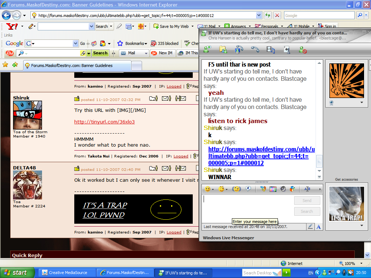
Task: Change the message font style
Action: [x=307, y=189]
